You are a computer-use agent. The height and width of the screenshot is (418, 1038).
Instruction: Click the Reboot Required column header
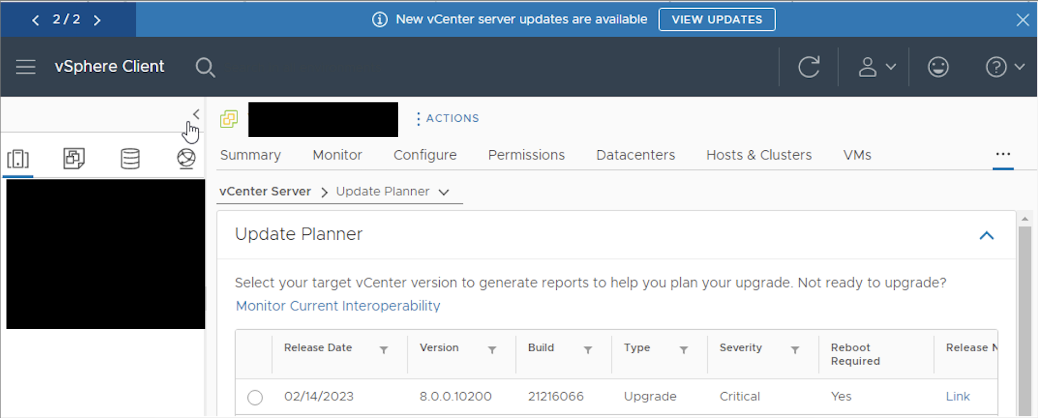tap(855, 354)
